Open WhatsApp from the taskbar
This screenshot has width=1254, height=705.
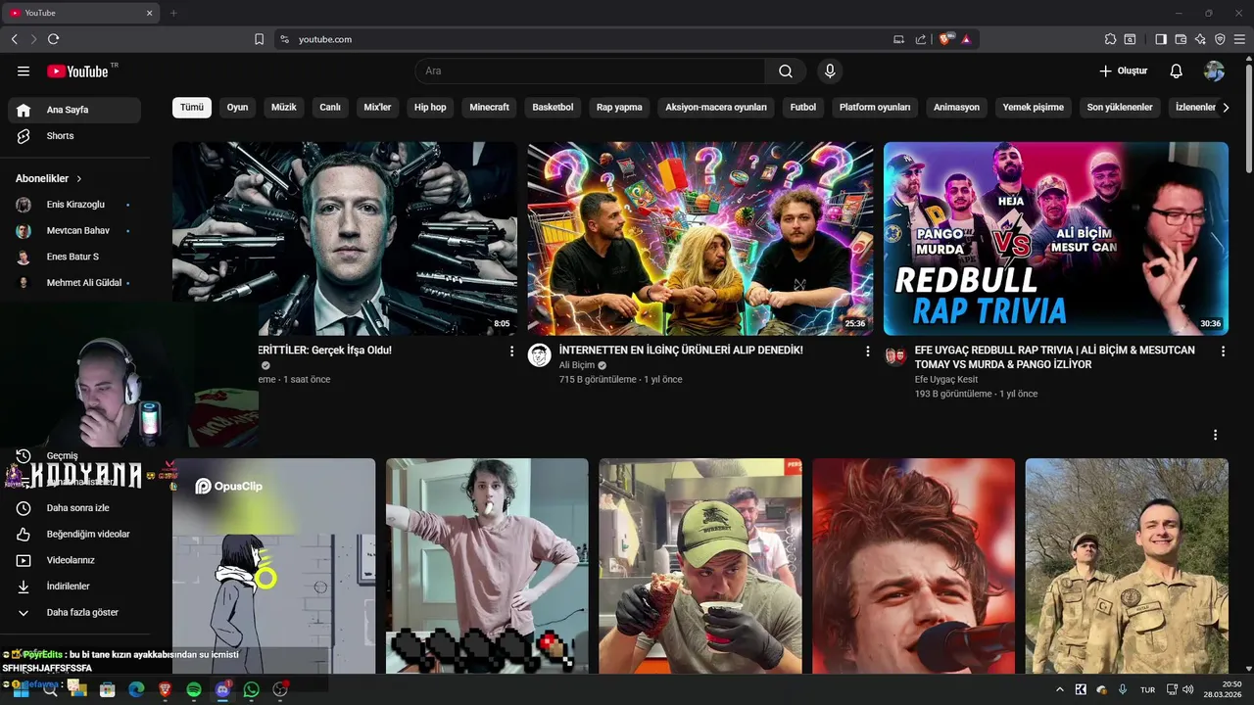252,689
